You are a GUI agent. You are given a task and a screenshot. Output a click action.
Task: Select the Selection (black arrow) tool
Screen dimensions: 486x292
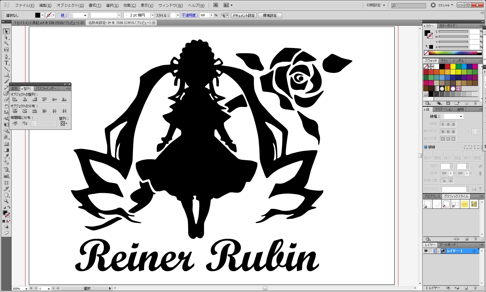[x=6, y=31]
